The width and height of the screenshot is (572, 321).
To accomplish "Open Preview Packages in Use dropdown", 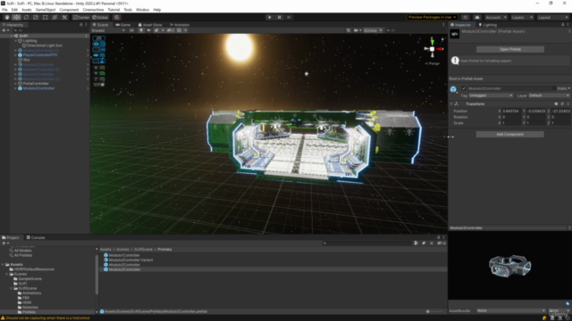I will coord(432,17).
